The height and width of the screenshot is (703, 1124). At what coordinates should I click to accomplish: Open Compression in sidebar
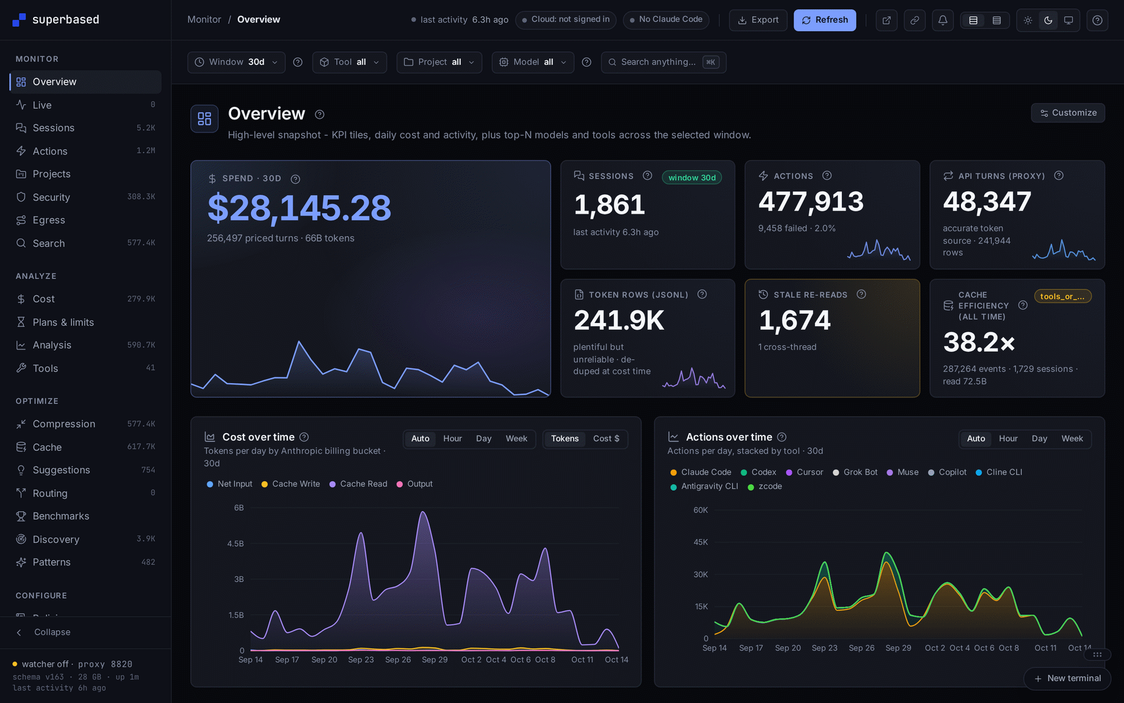pyautogui.click(x=86, y=424)
